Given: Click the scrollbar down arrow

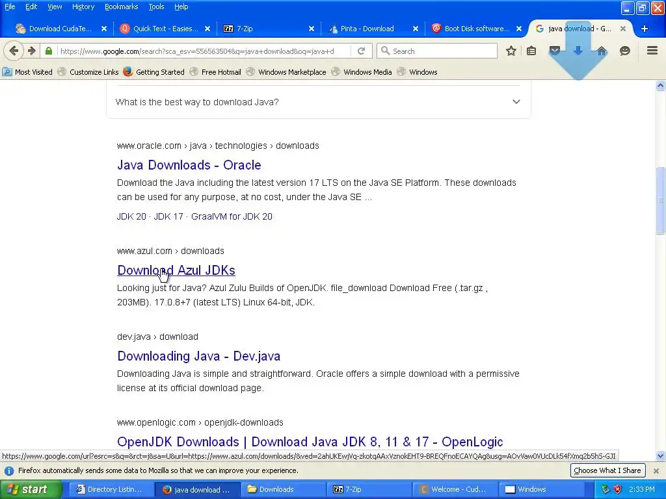Looking at the screenshot, I should (660, 456).
